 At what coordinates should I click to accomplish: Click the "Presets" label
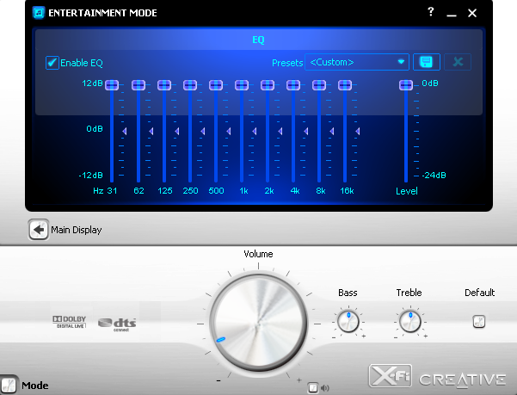coord(287,63)
